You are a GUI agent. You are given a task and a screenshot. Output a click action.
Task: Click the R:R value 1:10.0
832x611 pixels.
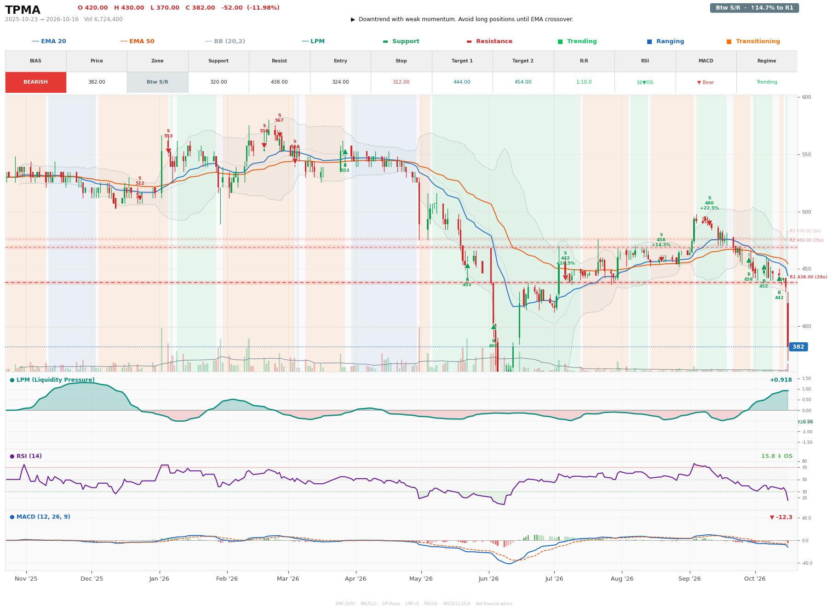584,82
